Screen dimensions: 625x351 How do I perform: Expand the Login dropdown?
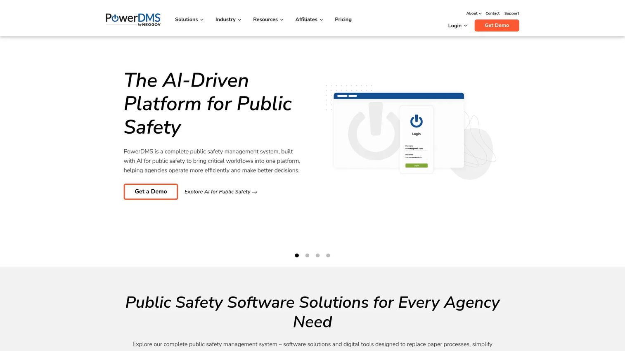(457, 26)
